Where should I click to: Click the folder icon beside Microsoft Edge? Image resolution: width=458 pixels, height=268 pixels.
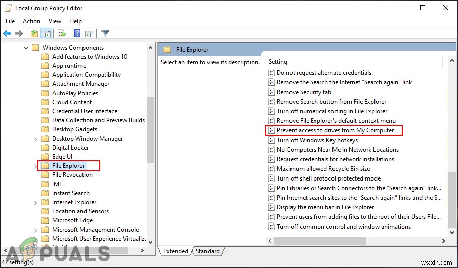(x=45, y=220)
